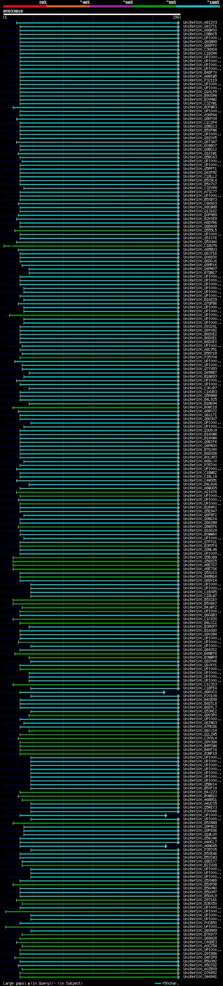Open hit UniRef100_Q5BKI4
Screen dimensions: 223x986
[x=200, y=784]
